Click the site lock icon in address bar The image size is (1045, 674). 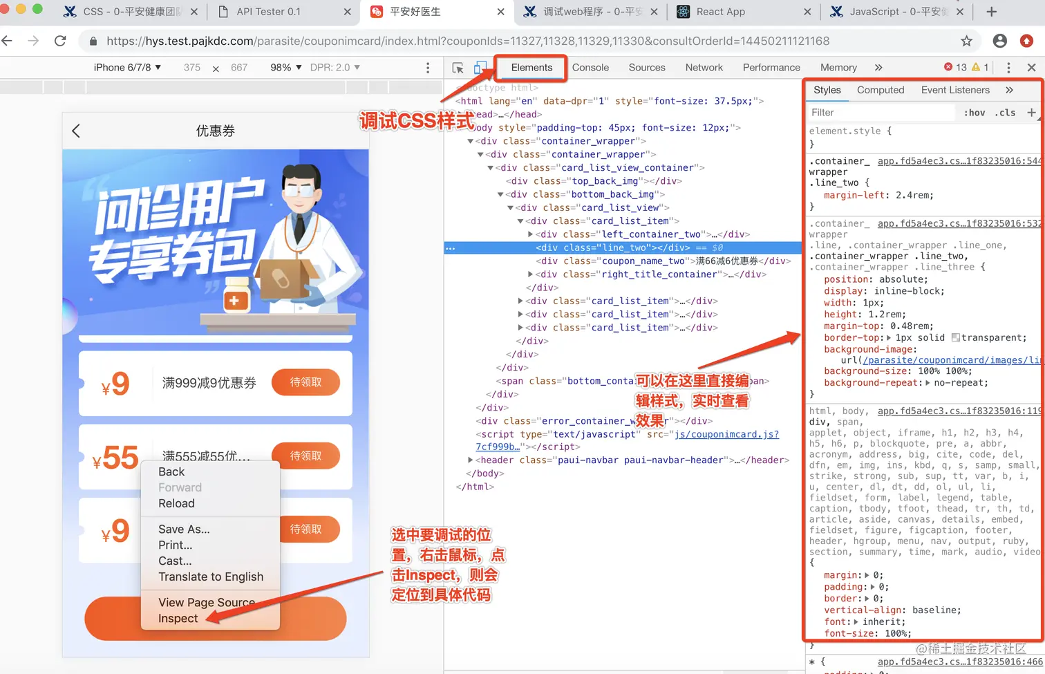click(93, 41)
